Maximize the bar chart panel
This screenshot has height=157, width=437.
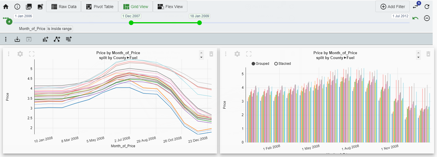(249, 54)
